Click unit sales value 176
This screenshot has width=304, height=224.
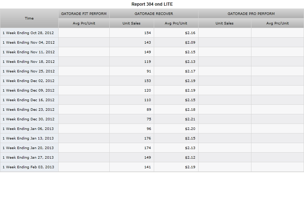147,138
